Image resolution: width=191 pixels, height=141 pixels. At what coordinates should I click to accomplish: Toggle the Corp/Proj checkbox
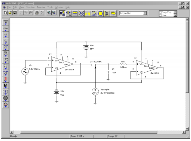coord(161,12)
